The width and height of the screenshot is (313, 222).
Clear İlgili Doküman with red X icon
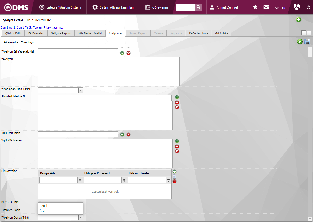click(129, 134)
